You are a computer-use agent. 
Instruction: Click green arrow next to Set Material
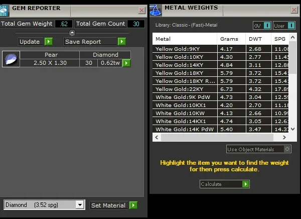coord(133,205)
